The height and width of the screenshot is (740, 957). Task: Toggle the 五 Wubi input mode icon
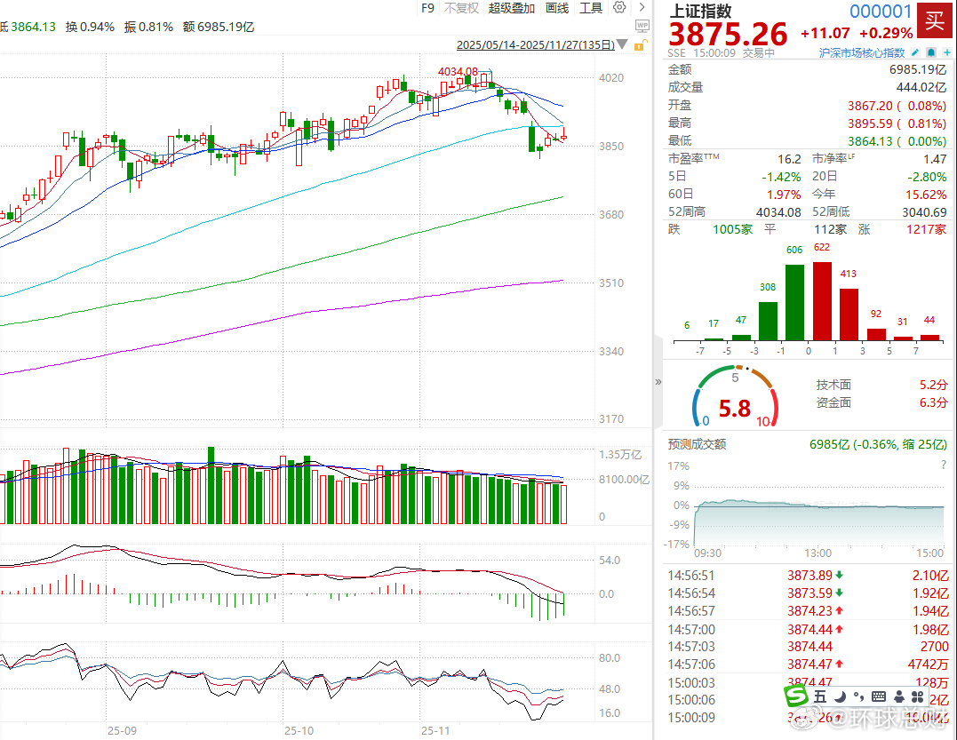819,696
